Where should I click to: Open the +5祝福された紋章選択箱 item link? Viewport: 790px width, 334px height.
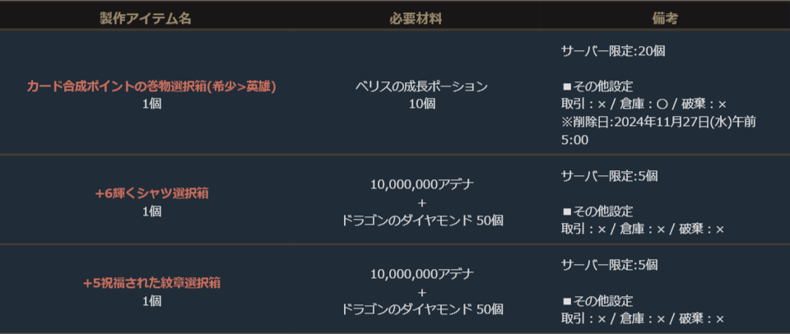click(151, 283)
